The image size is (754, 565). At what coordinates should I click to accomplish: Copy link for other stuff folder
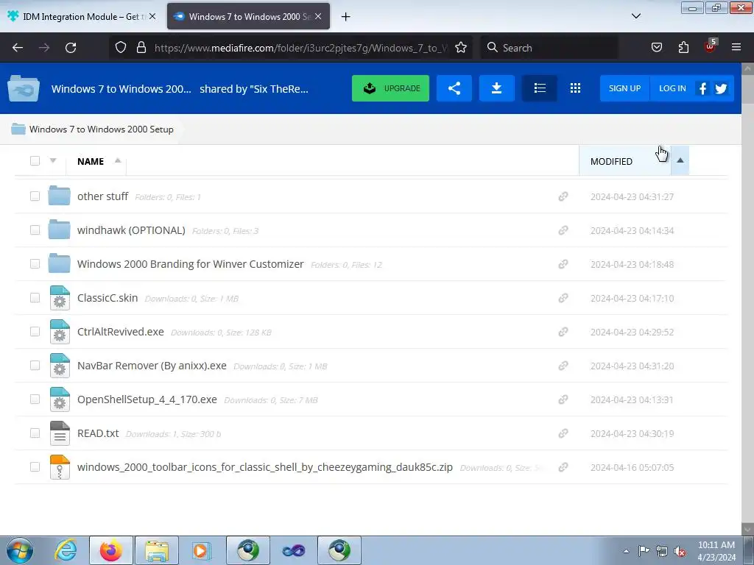coord(563,196)
